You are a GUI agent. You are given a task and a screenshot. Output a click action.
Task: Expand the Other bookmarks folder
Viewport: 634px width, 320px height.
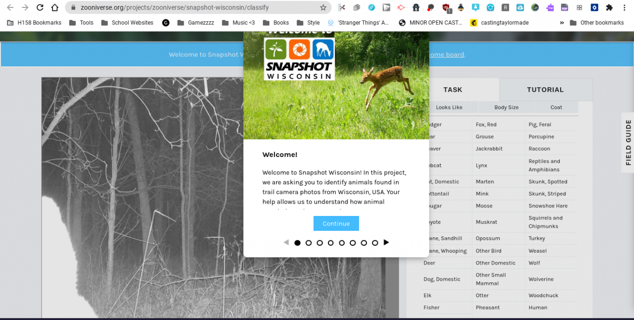(x=597, y=22)
